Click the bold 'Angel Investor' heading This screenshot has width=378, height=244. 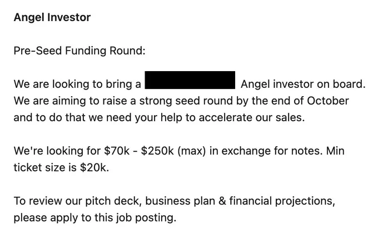pos(52,18)
